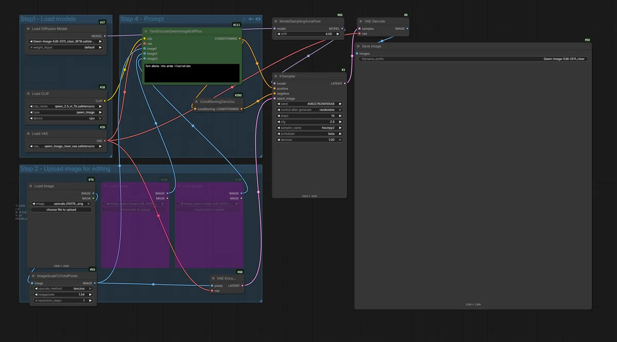
Task: Collapse the ImageScaleToTotalPixels node via its dot
Action: pyautogui.click(x=33, y=276)
